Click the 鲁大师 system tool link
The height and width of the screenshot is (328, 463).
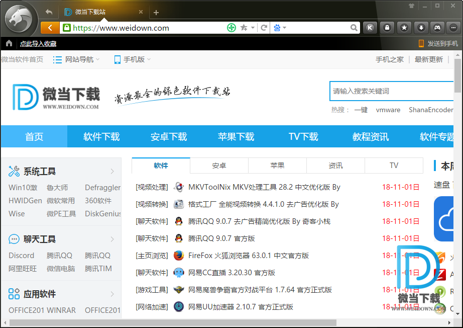(x=57, y=188)
